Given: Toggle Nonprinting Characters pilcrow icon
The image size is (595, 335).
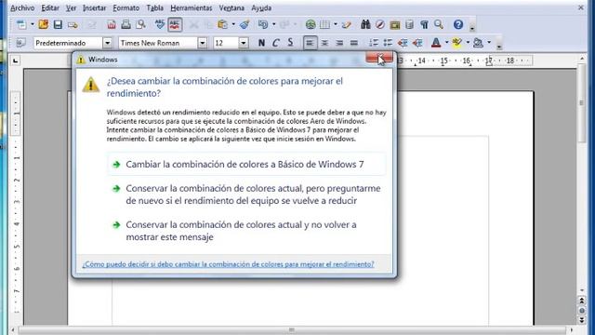Looking at the screenshot, I should 424,25.
